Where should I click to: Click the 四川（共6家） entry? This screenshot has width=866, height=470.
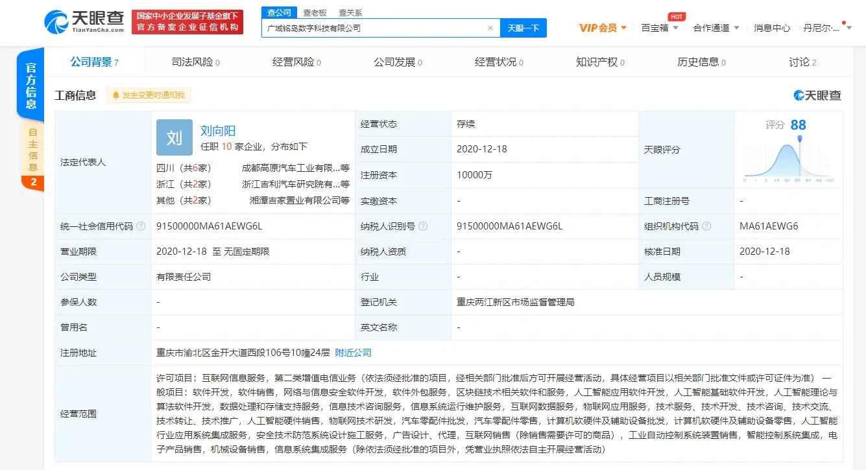pos(184,167)
